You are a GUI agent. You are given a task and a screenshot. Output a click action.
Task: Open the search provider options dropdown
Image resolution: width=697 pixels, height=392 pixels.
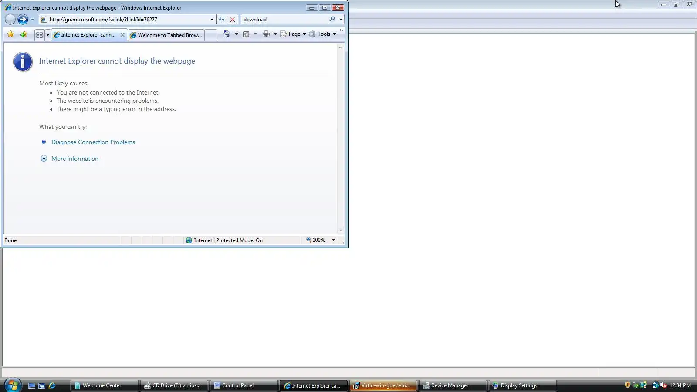coord(341,20)
